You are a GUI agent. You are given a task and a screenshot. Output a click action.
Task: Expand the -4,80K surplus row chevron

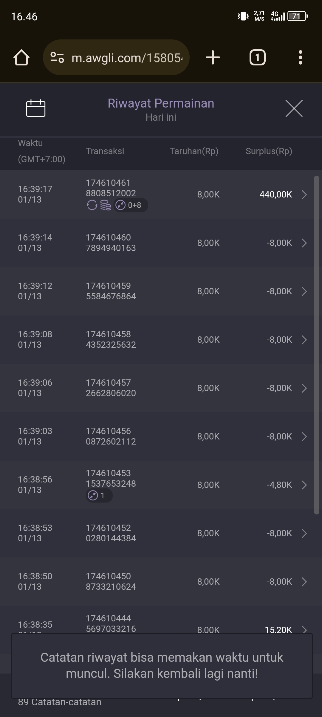(x=304, y=485)
